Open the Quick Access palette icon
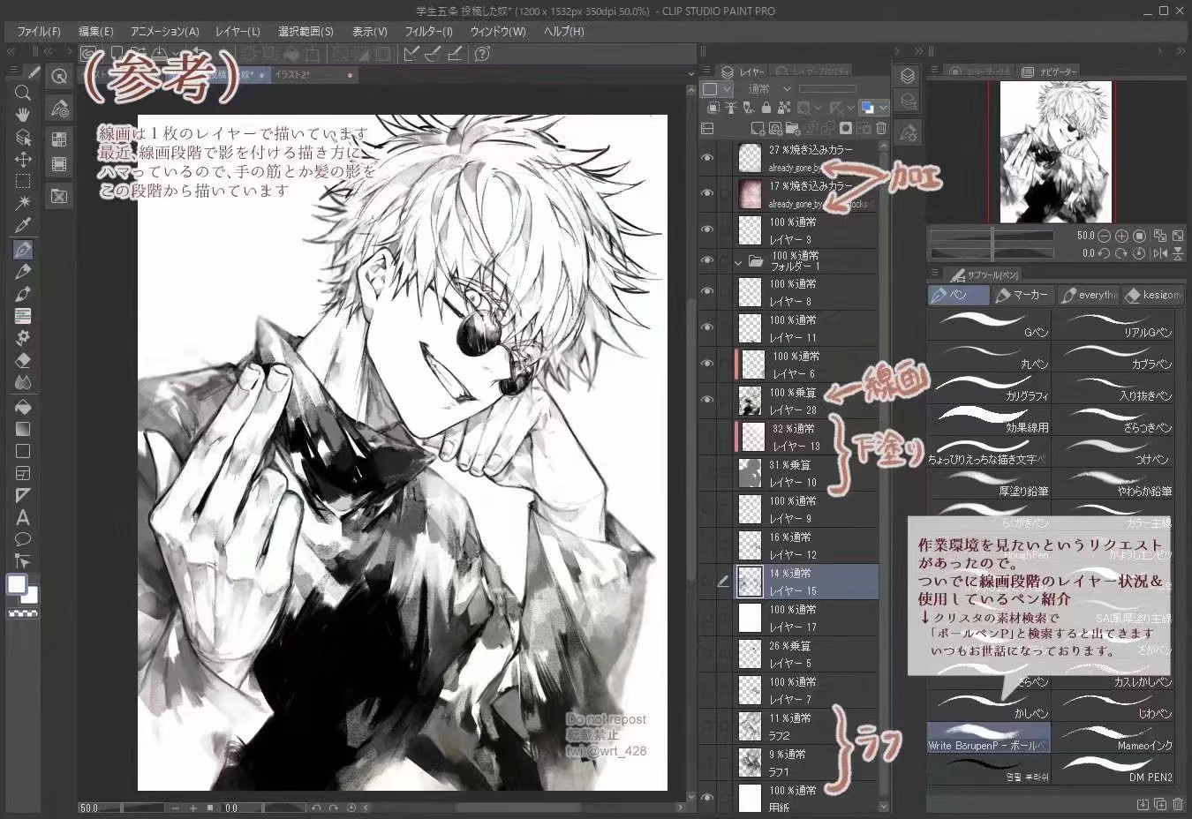The width and height of the screenshot is (1192, 819). pos(59,76)
